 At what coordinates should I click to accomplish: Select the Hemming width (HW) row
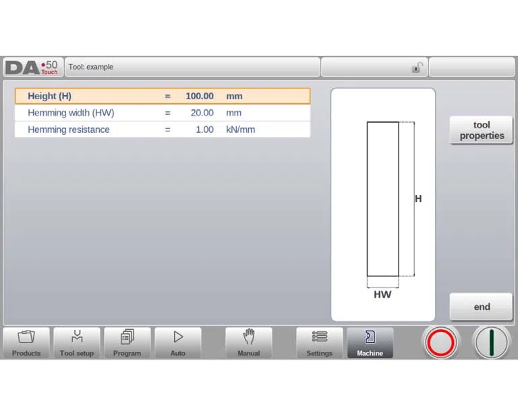coord(163,113)
